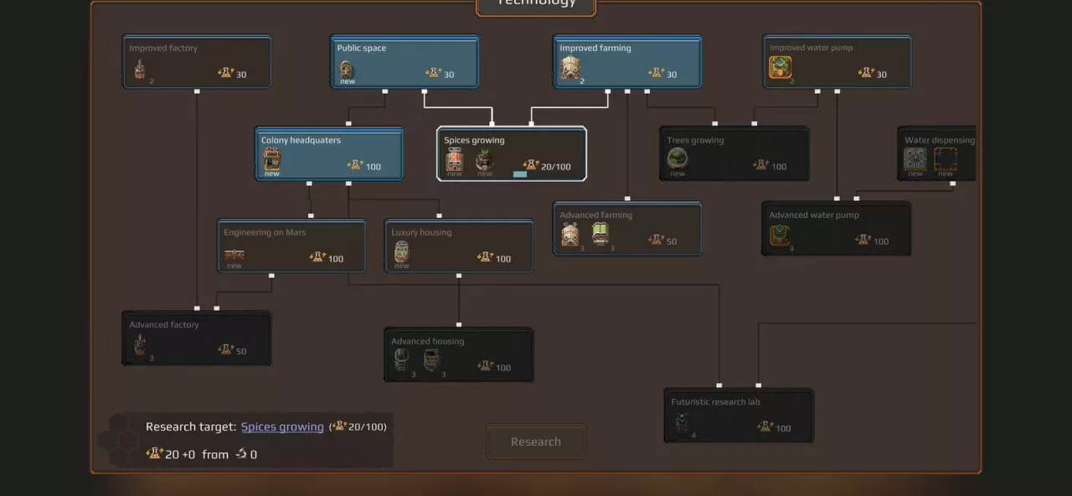Select the Advanced farming technology title
This screenshot has width=1072, height=496.
(596, 215)
